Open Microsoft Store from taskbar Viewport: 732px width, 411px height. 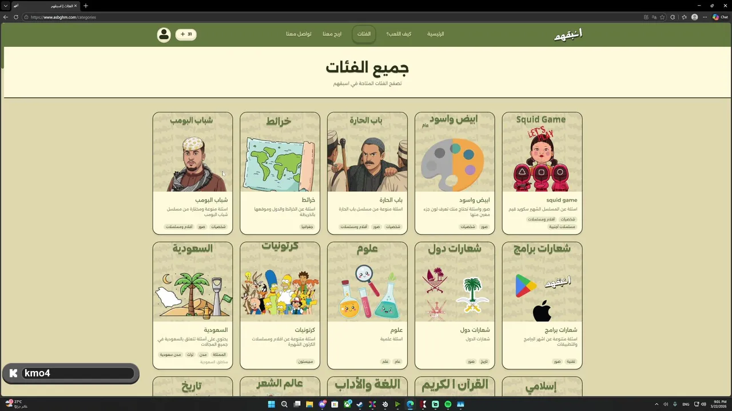click(335, 404)
